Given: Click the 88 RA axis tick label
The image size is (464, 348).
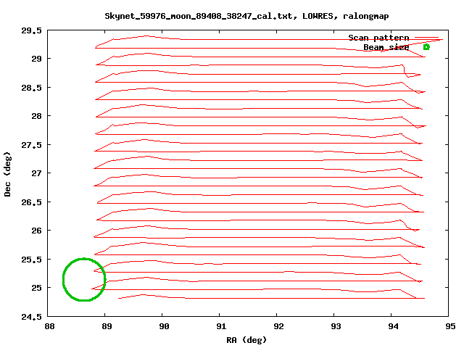Looking at the screenshot, I should click(x=49, y=326).
